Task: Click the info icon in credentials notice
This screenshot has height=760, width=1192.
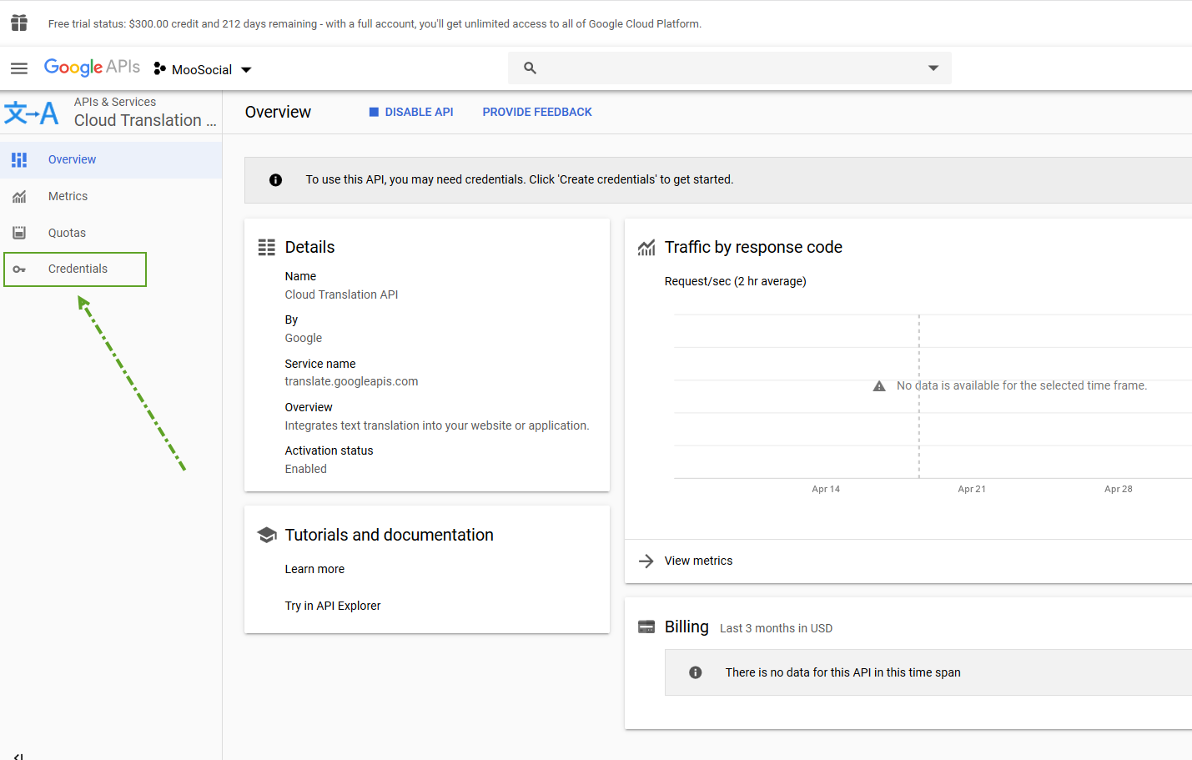Action: point(275,180)
